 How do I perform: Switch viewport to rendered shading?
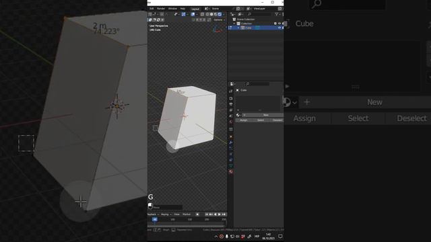[x=220, y=14]
